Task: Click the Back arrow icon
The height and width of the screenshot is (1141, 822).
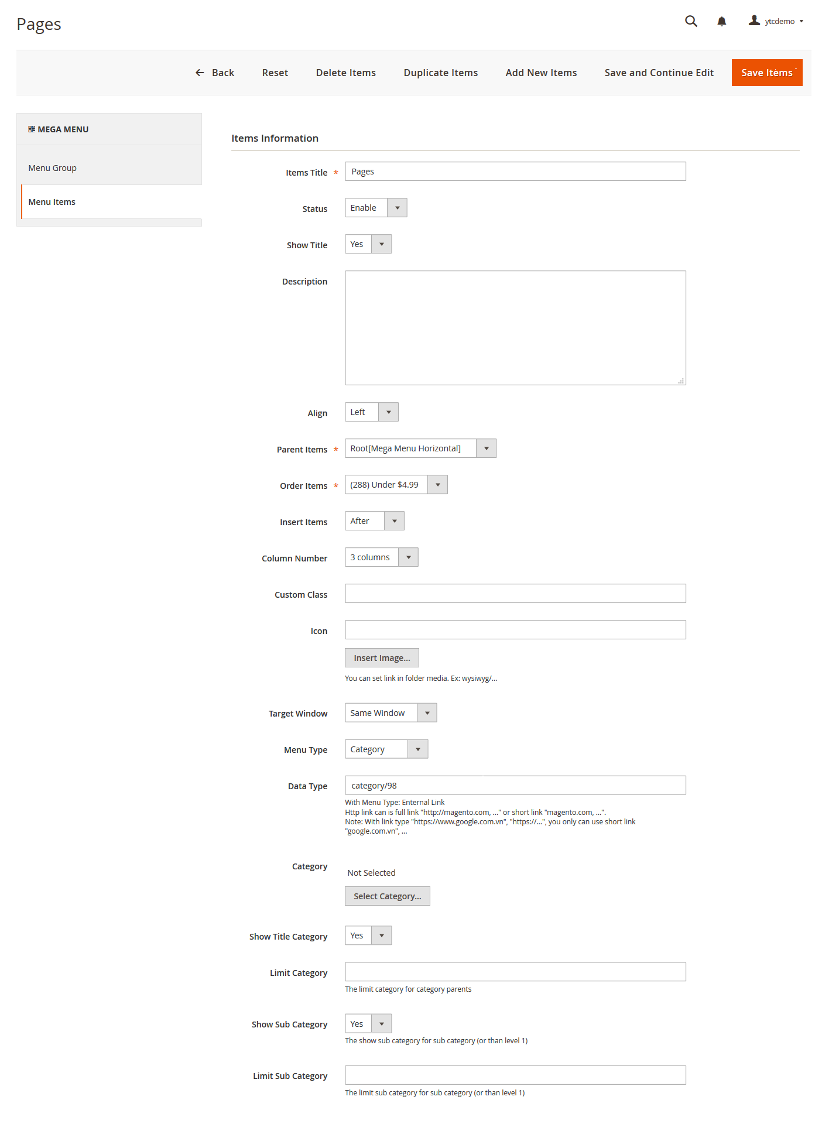Action: 200,73
